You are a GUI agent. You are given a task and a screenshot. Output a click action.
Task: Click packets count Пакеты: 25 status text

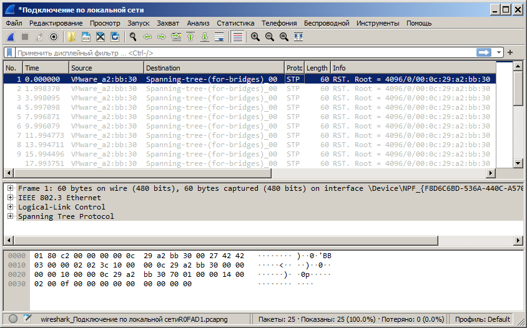[277, 319]
